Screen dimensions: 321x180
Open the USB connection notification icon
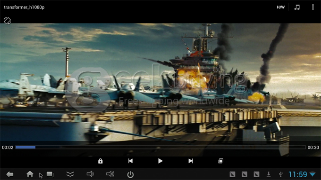(x=281, y=174)
